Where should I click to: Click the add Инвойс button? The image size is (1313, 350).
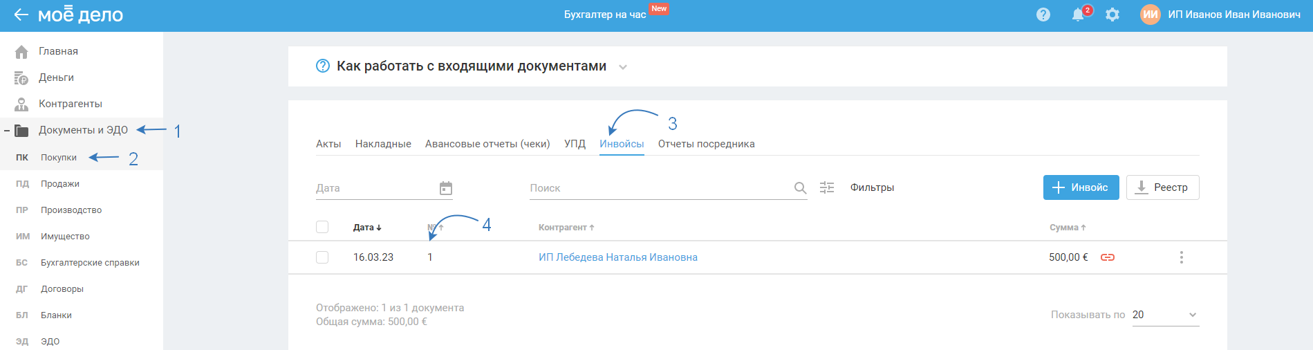1081,187
